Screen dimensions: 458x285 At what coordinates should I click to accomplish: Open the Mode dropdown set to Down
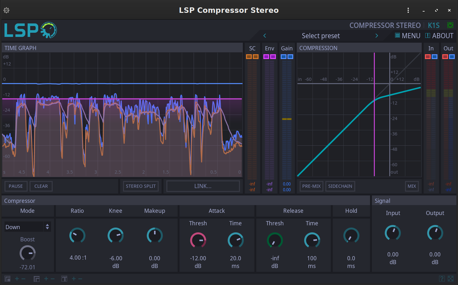point(28,227)
